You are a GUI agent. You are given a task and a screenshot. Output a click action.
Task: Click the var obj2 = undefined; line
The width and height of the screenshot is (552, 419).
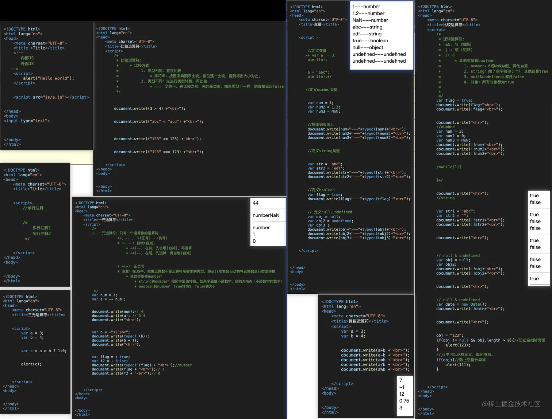tap(330, 221)
